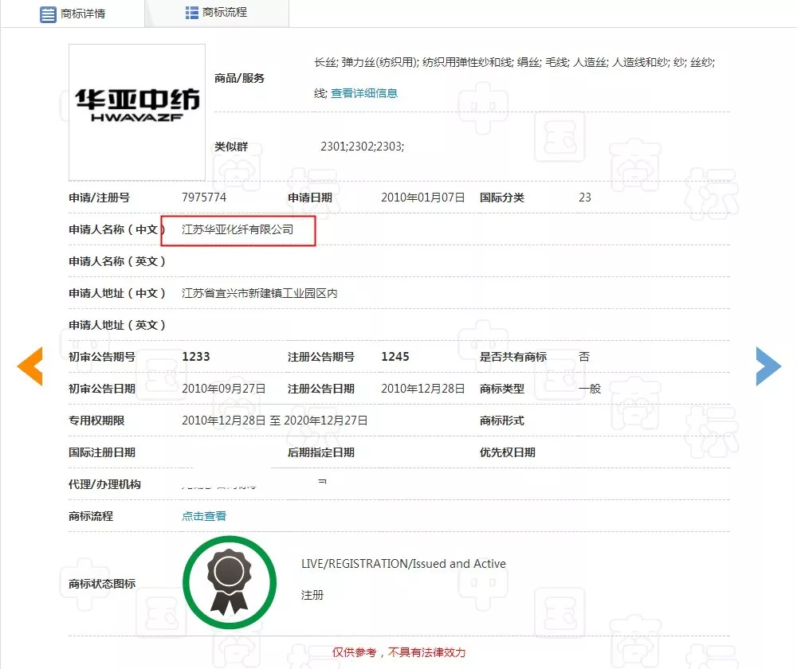Select shared trademark value 否

tap(584, 357)
